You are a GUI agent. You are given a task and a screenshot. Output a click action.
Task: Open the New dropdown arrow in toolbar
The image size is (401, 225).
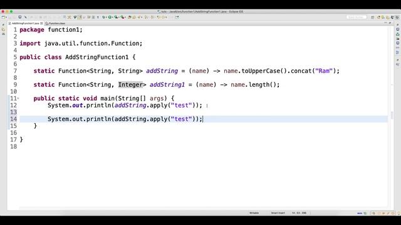6,17
